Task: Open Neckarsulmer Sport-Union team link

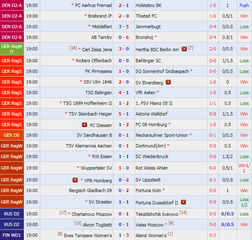Action: pyautogui.click(x=162, y=135)
